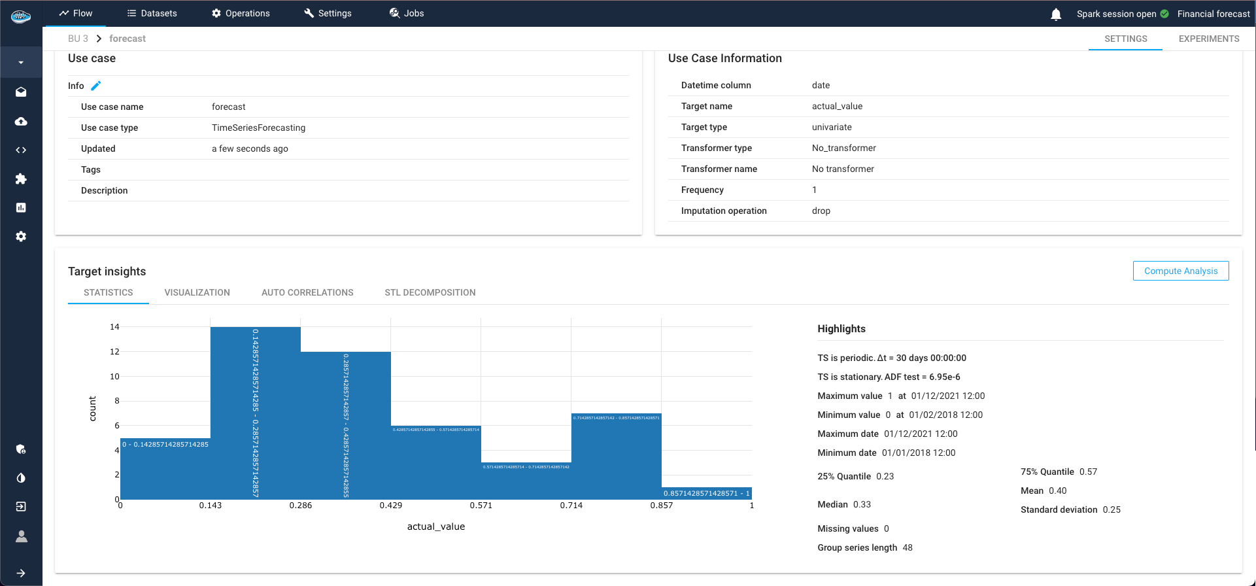Click the cloud upload icon in sidebar
This screenshot has width=1256, height=586.
[21, 122]
